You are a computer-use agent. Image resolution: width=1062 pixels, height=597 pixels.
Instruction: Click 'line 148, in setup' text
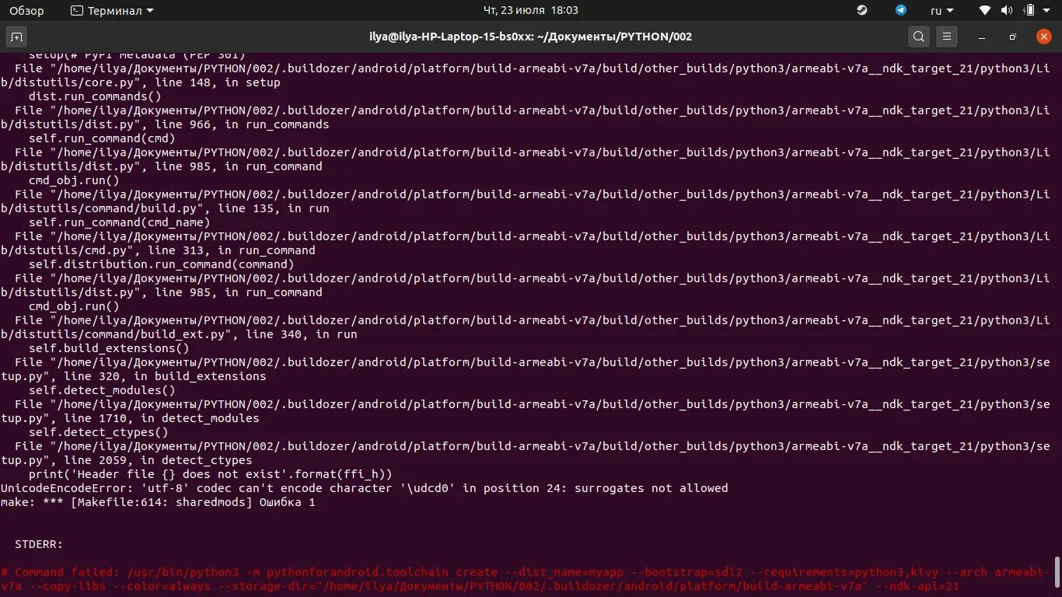[217, 82]
